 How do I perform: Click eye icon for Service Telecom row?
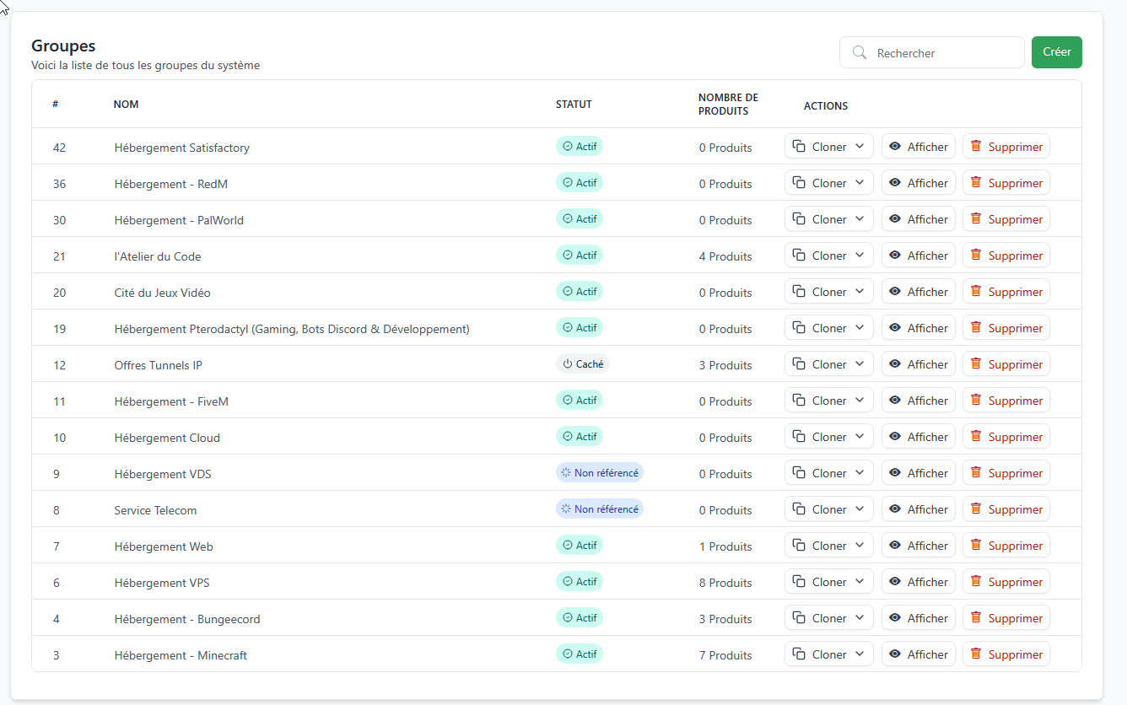895,509
